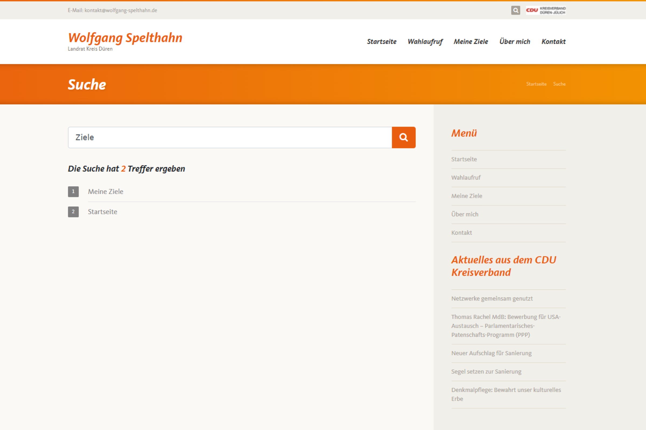Click the CDU Kreisverband Düren-Jülich logo
This screenshot has height=430, width=646.
point(546,10)
